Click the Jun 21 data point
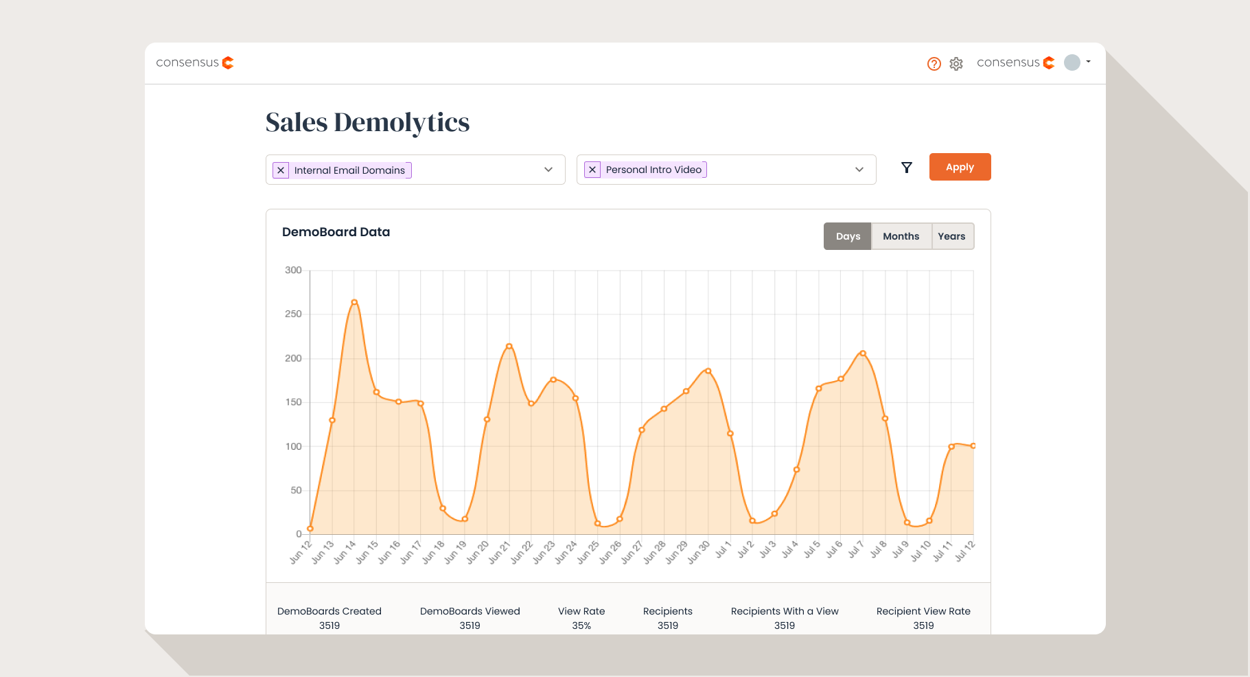The width and height of the screenshot is (1250, 677). [x=509, y=346]
